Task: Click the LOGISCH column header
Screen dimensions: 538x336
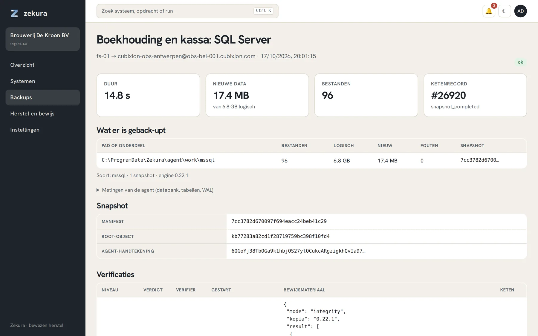Action: coord(344,146)
